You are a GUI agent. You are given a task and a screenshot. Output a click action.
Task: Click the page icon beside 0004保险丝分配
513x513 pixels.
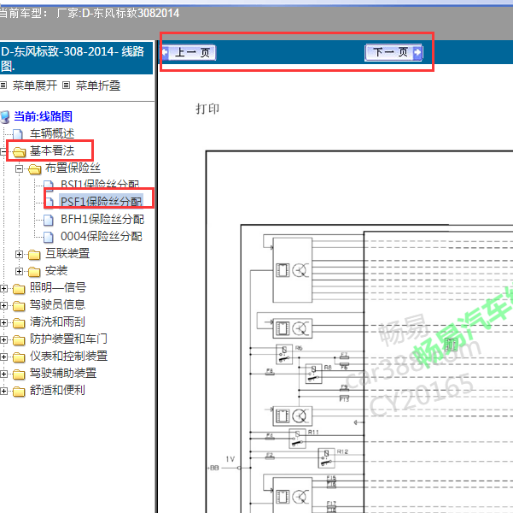coord(49,237)
